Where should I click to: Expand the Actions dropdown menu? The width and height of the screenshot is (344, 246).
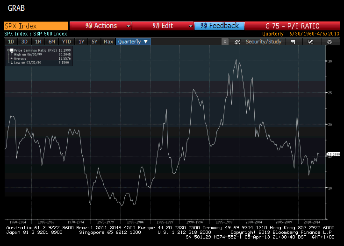click(100, 26)
